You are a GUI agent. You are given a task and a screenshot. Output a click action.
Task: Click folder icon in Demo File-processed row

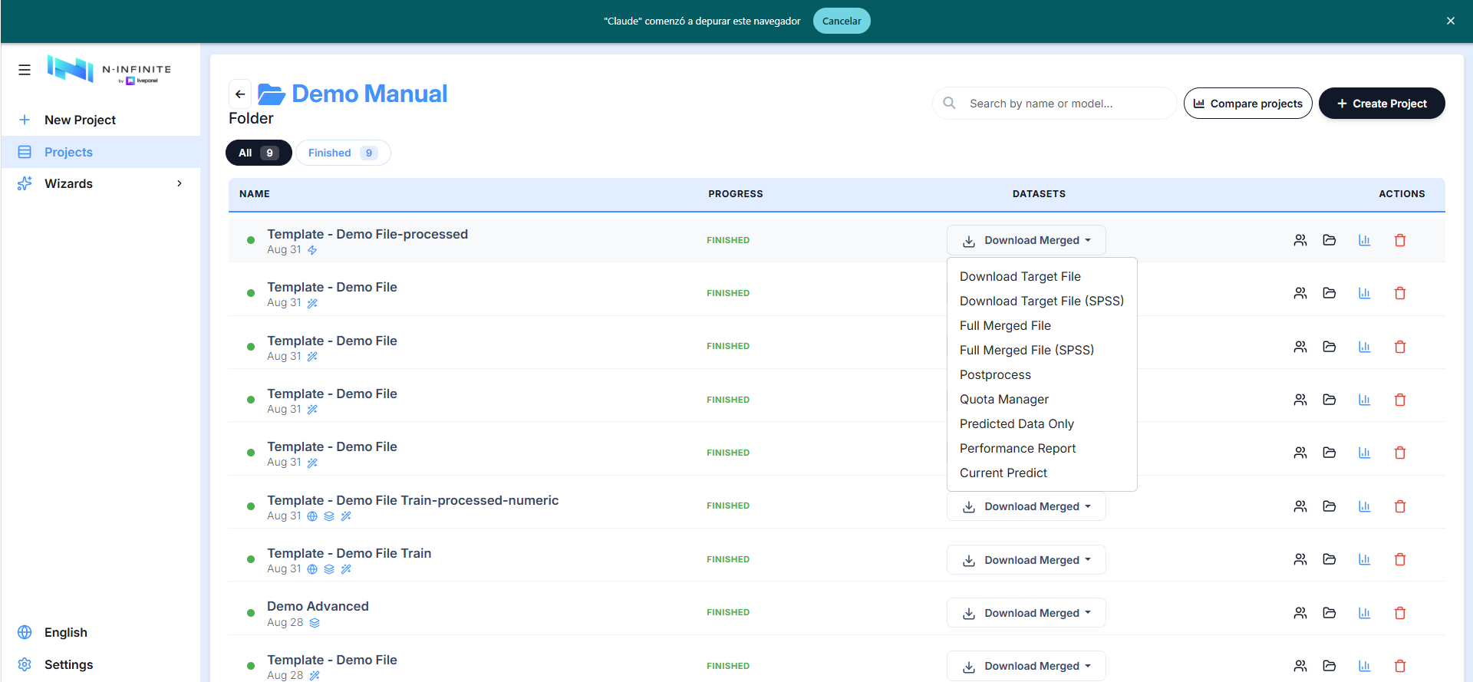pyautogui.click(x=1330, y=240)
